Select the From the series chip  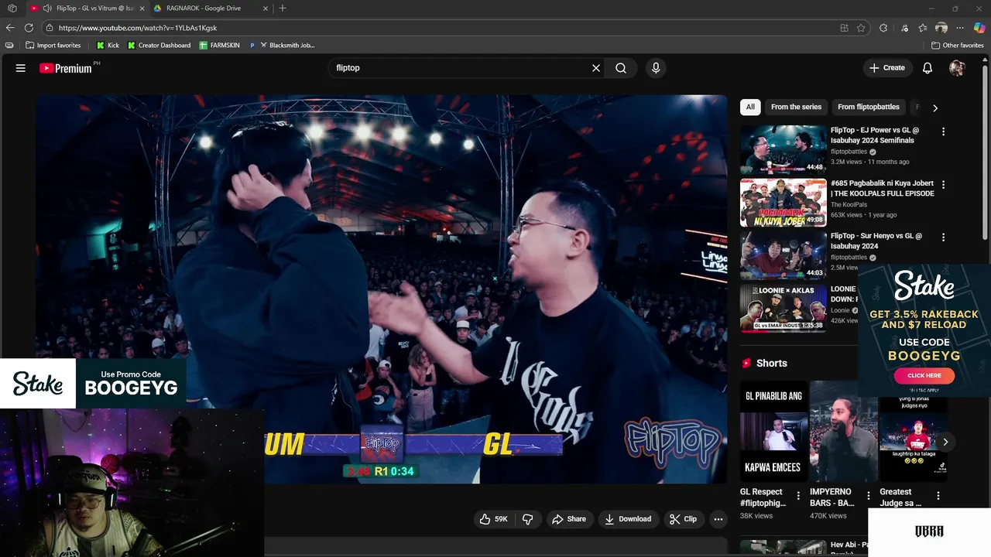[796, 107]
